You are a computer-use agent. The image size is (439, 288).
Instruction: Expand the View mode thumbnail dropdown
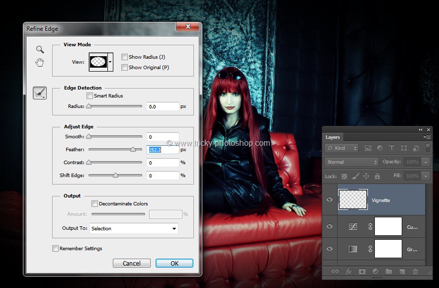coord(110,62)
